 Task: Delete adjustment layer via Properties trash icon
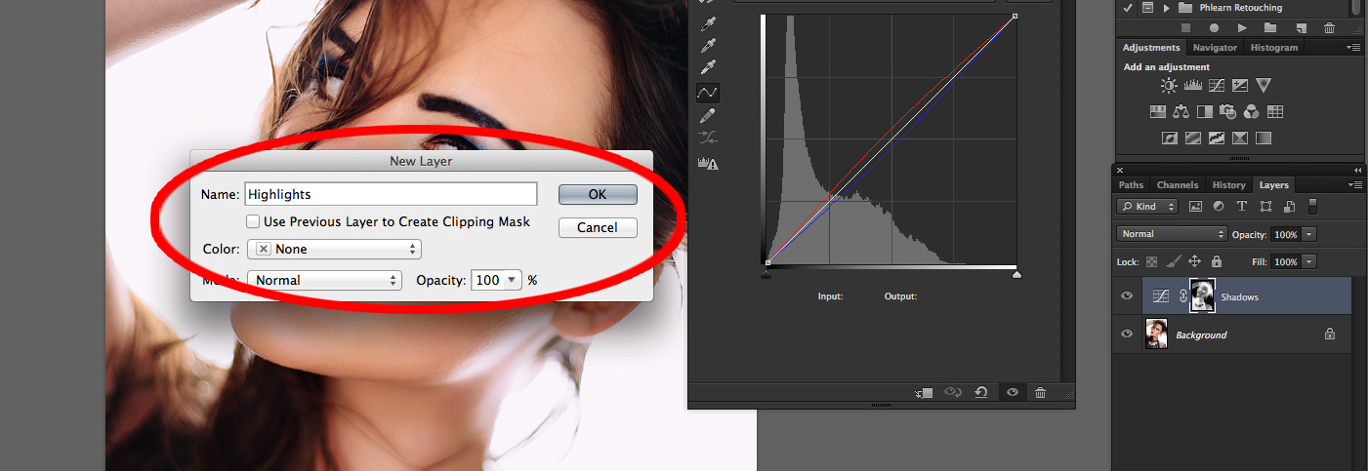point(1041,392)
